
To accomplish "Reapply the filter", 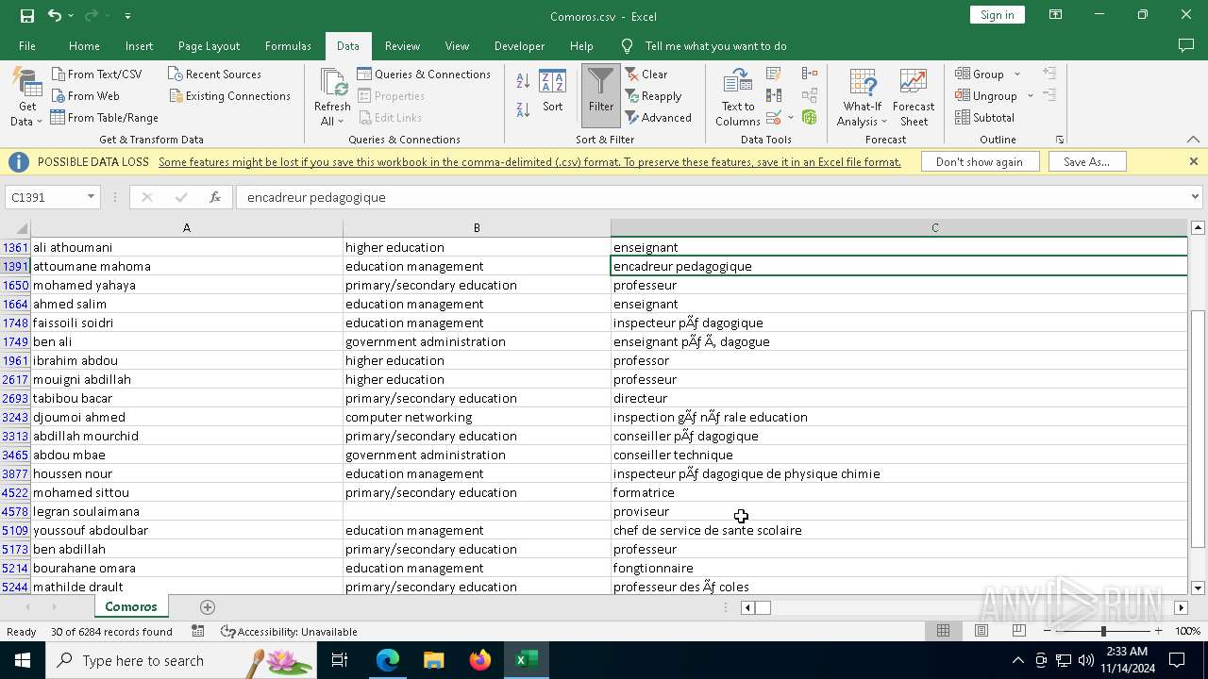I will (x=653, y=95).
